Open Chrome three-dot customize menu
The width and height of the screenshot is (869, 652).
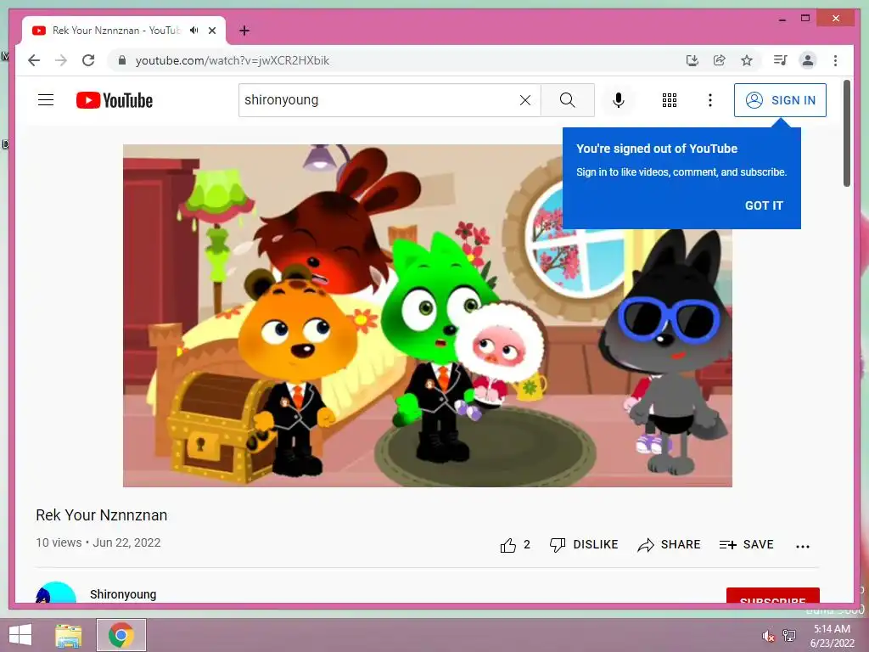point(835,60)
